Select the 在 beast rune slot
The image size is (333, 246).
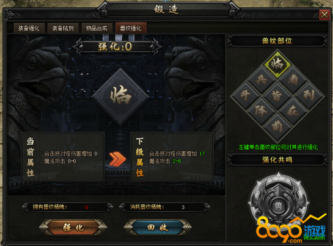pyautogui.click(x=293, y=111)
